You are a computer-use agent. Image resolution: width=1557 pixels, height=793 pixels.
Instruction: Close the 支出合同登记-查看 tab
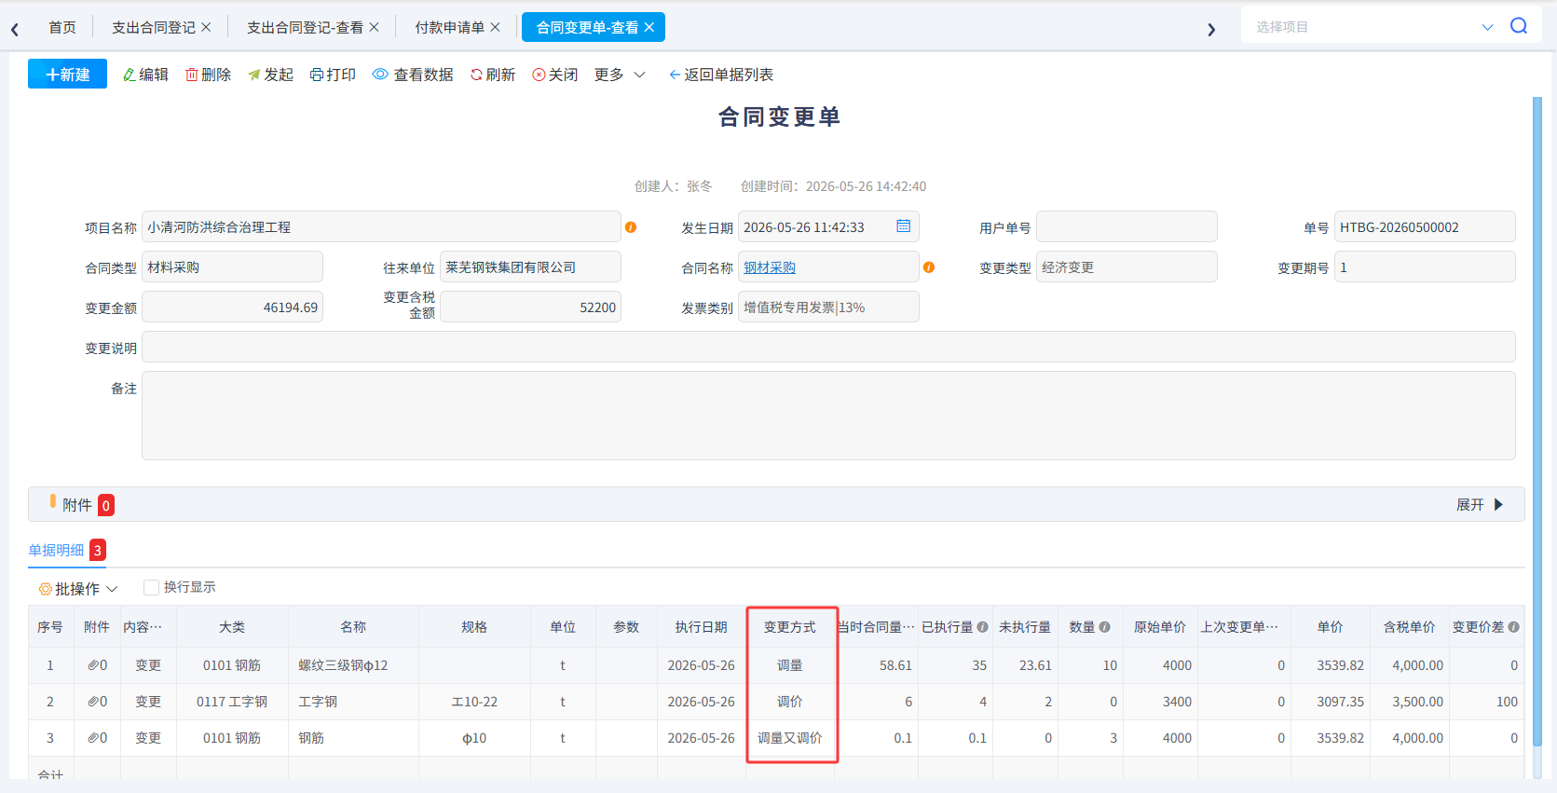(x=374, y=27)
